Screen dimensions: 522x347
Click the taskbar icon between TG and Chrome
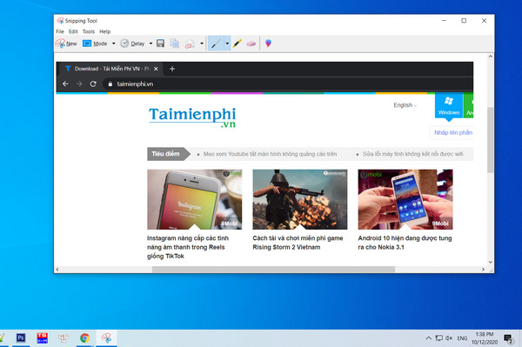pyautogui.click(x=64, y=338)
